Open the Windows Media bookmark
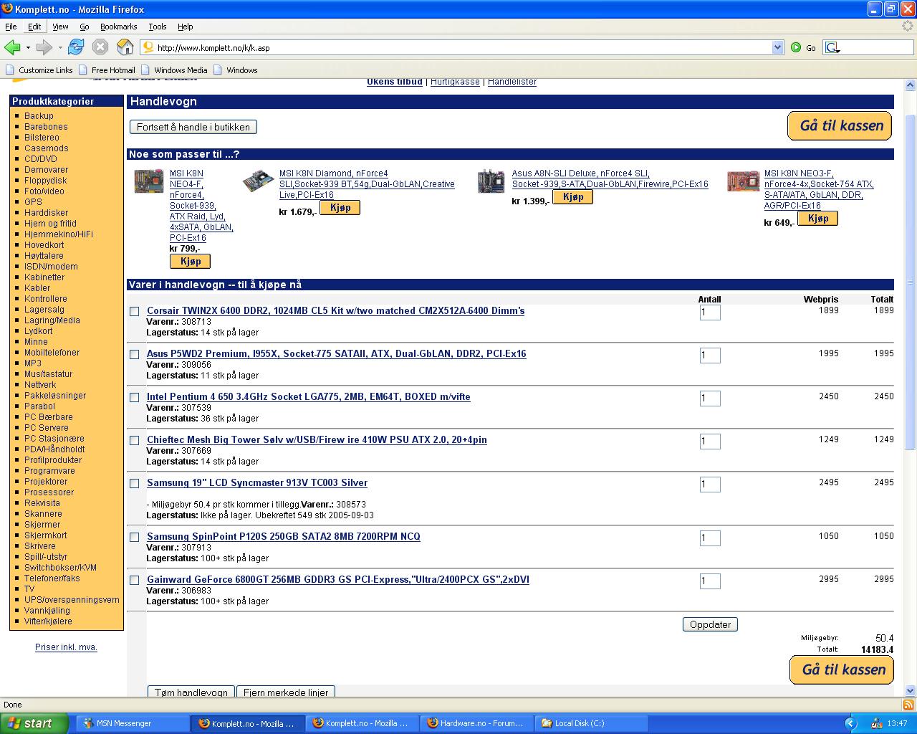 pyautogui.click(x=174, y=70)
